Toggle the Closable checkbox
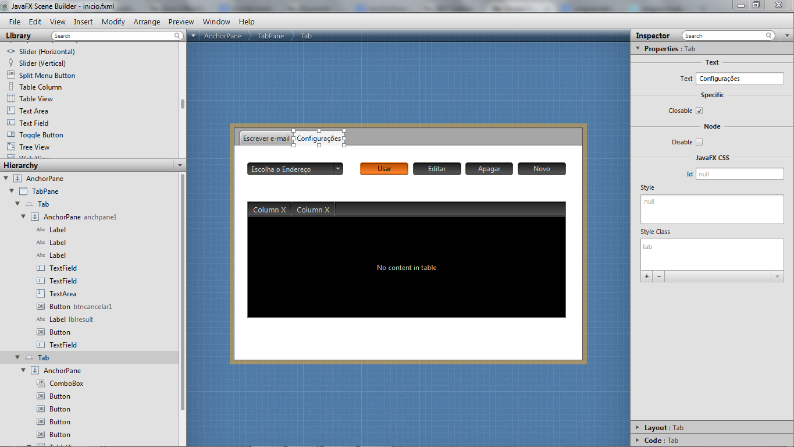 coord(699,111)
